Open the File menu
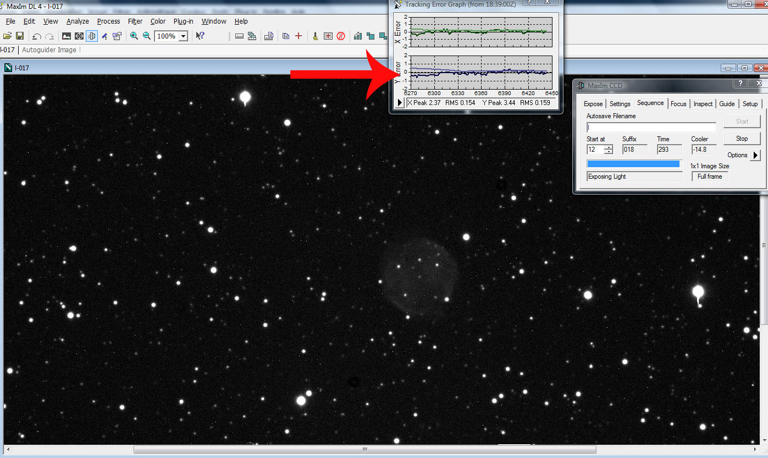 (10, 21)
